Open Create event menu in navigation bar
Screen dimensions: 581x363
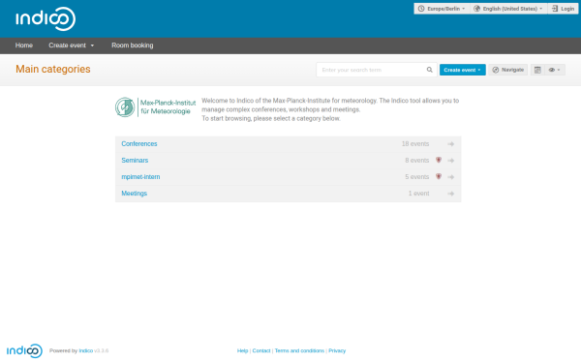pyautogui.click(x=72, y=45)
